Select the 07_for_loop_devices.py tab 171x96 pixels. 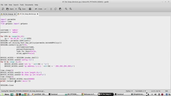(28, 14)
